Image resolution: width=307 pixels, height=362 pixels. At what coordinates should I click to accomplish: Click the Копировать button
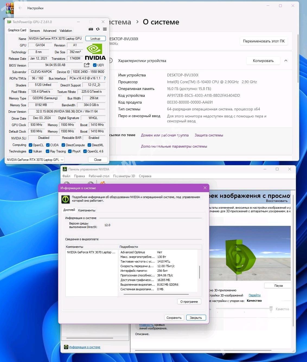click(x=263, y=61)
